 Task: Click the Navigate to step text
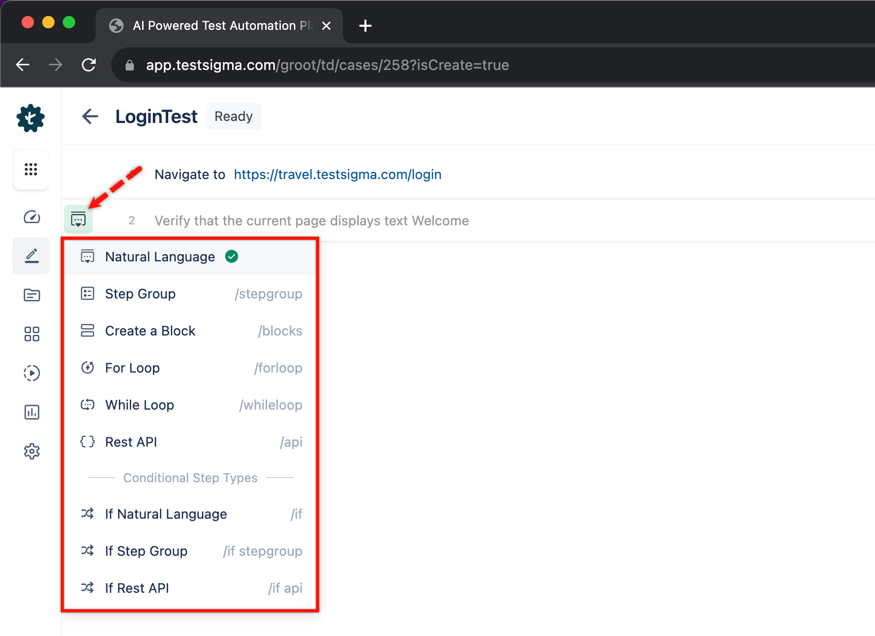pyautogui.click(x=190, y=174)
